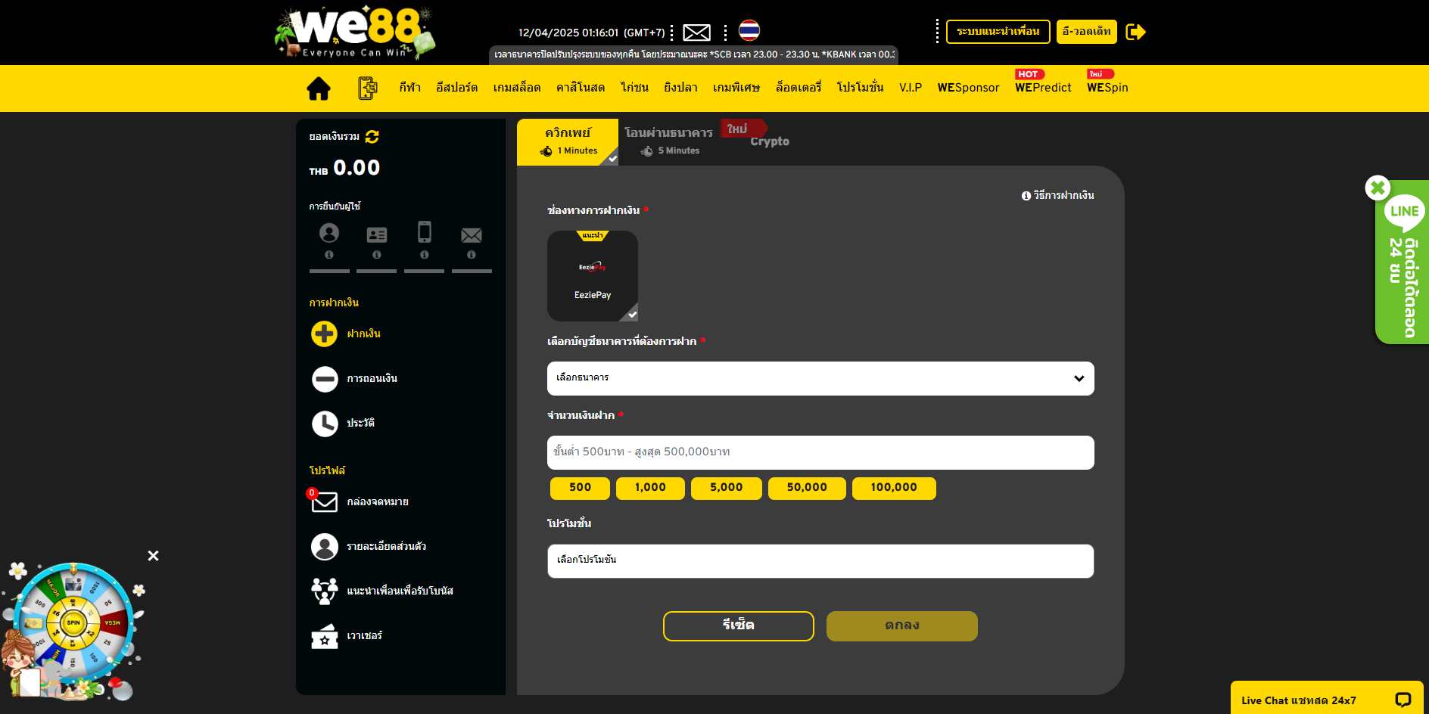Click the e-wallet button in header
The image size is (1429, 714).
point(1086,32)
